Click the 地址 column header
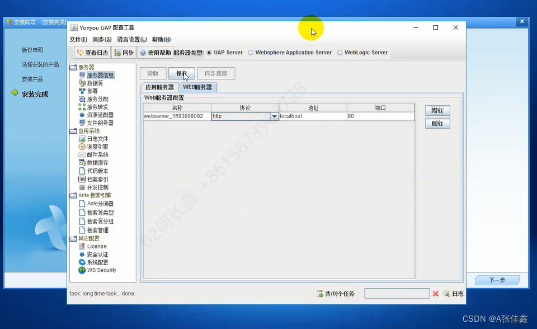The image size is (537, 329). (x=313, y=107)
